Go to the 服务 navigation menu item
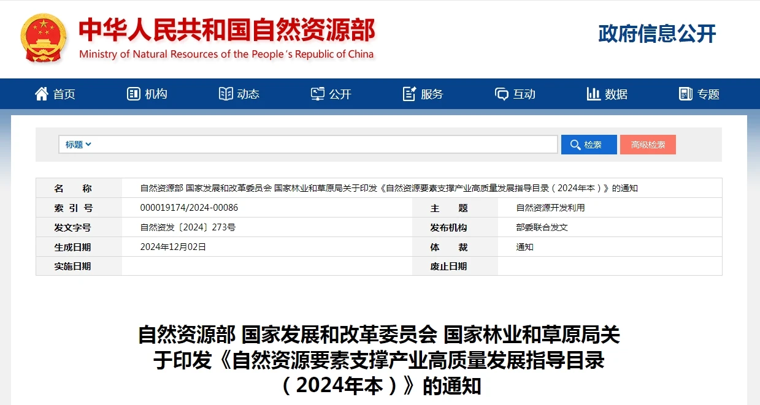 click(432, 94)
